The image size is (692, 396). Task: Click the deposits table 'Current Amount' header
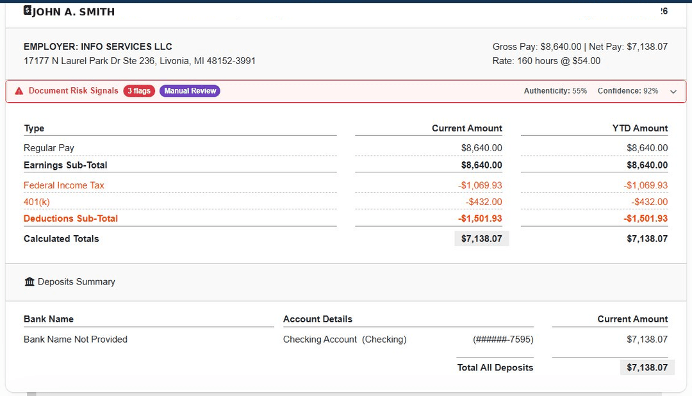click(x=632, y=319)
